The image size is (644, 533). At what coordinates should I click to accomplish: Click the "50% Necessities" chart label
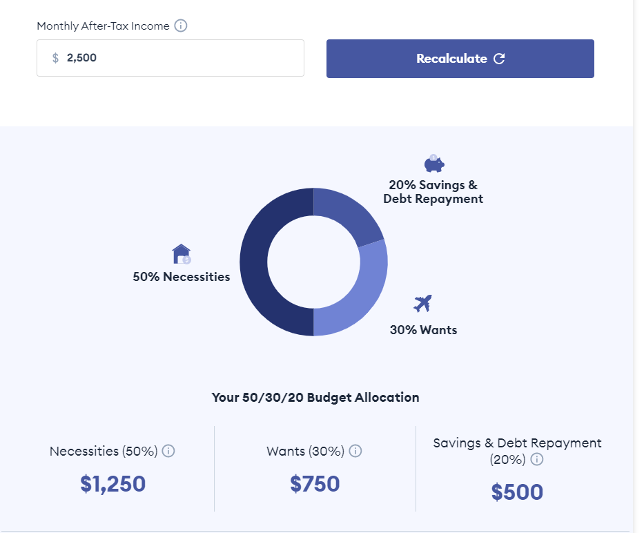click(182, 277)
